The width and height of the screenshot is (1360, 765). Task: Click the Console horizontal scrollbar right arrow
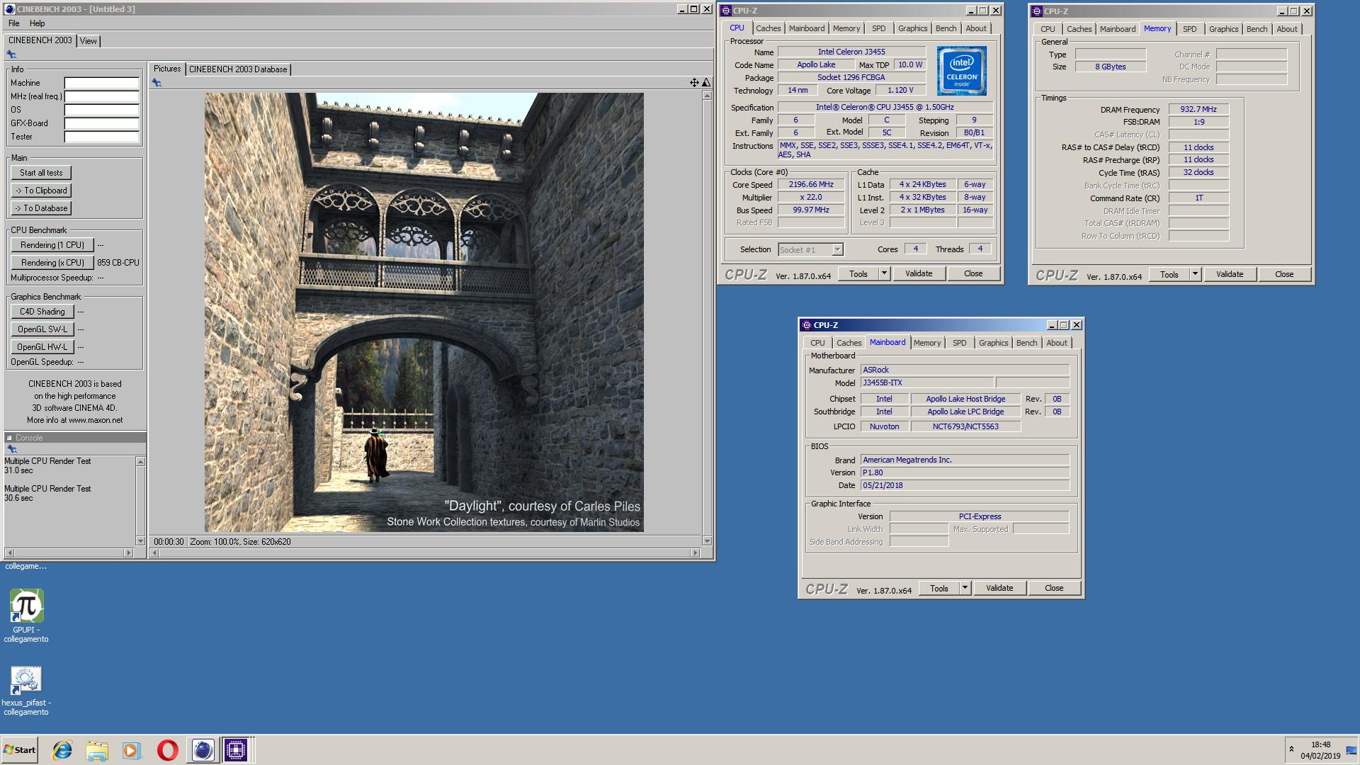128,552
